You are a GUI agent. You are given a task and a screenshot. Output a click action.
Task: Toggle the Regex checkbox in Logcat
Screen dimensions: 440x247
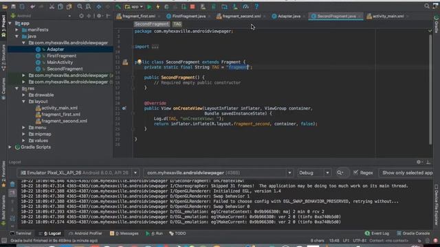tap(356, 172)
